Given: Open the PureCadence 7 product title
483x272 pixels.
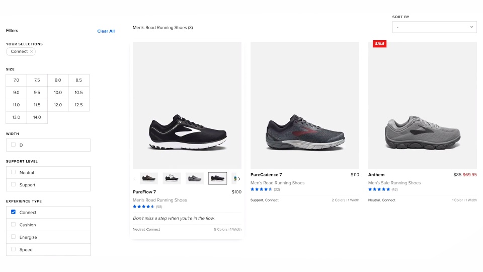Looking at the screenshot, I should point(266,175).
